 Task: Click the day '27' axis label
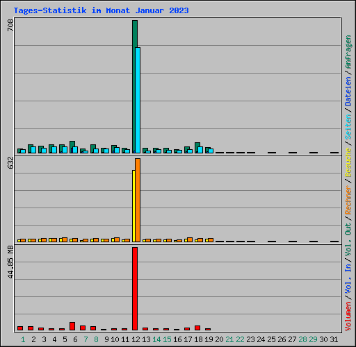[292, 339]
